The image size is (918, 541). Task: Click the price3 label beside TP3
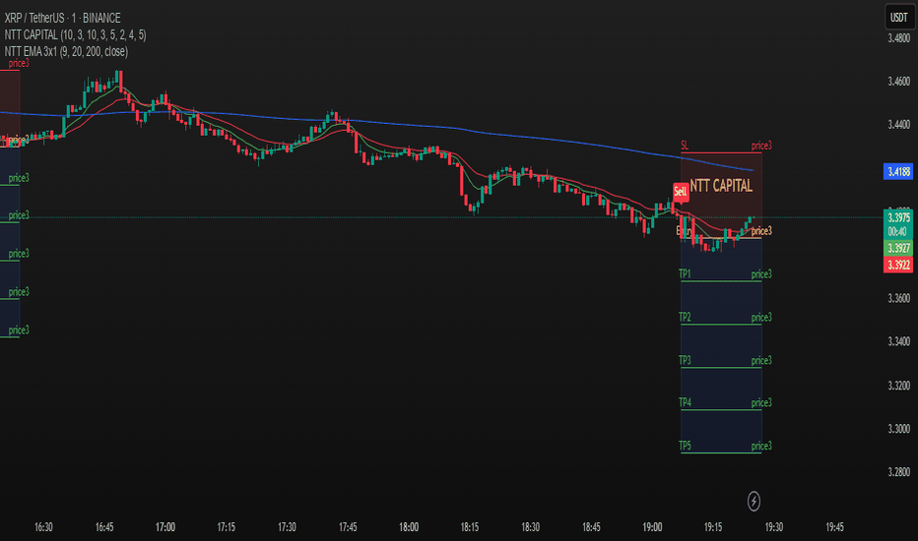(x=761, y=361)
